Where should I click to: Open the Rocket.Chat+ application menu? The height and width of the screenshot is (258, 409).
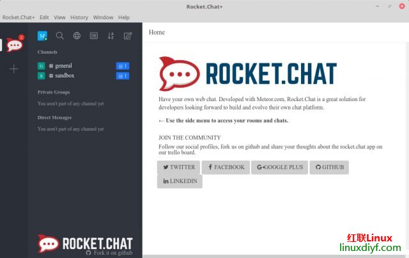19,17
